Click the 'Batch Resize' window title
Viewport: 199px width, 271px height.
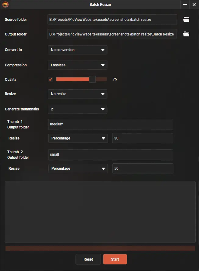(100, 5)
